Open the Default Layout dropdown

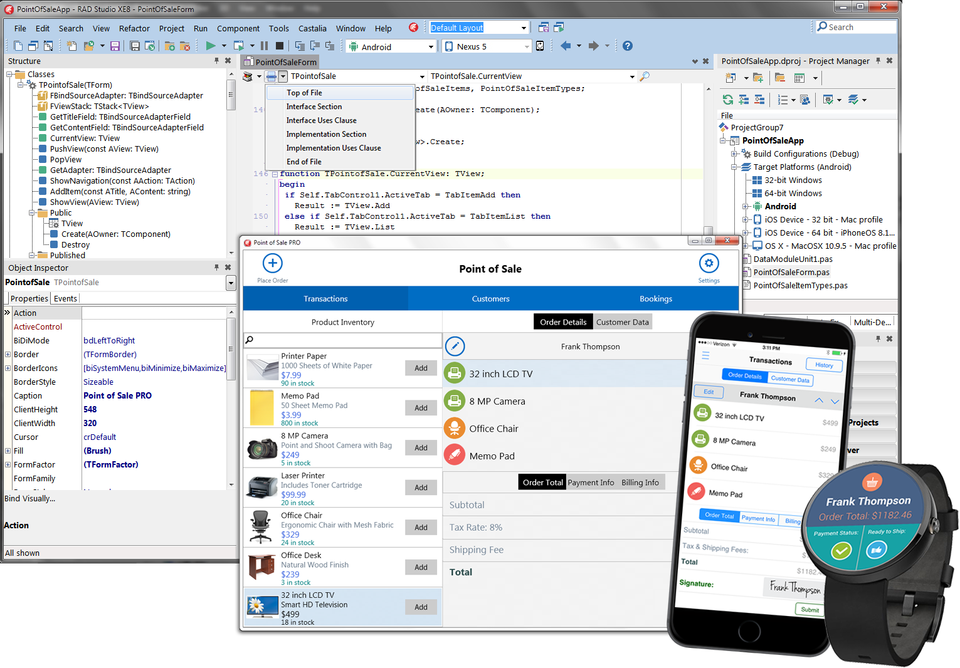click(x=524, y=28)
